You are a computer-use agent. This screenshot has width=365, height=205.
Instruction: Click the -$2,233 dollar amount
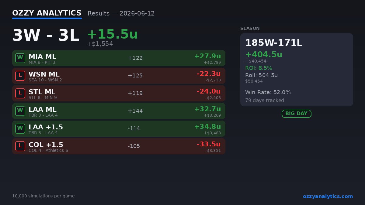[213, 80]
